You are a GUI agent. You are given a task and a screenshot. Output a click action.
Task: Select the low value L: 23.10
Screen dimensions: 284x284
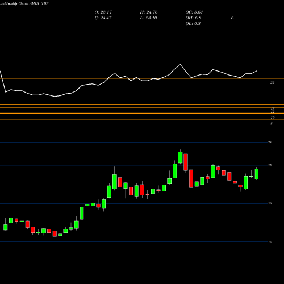[x=148, y=18]
